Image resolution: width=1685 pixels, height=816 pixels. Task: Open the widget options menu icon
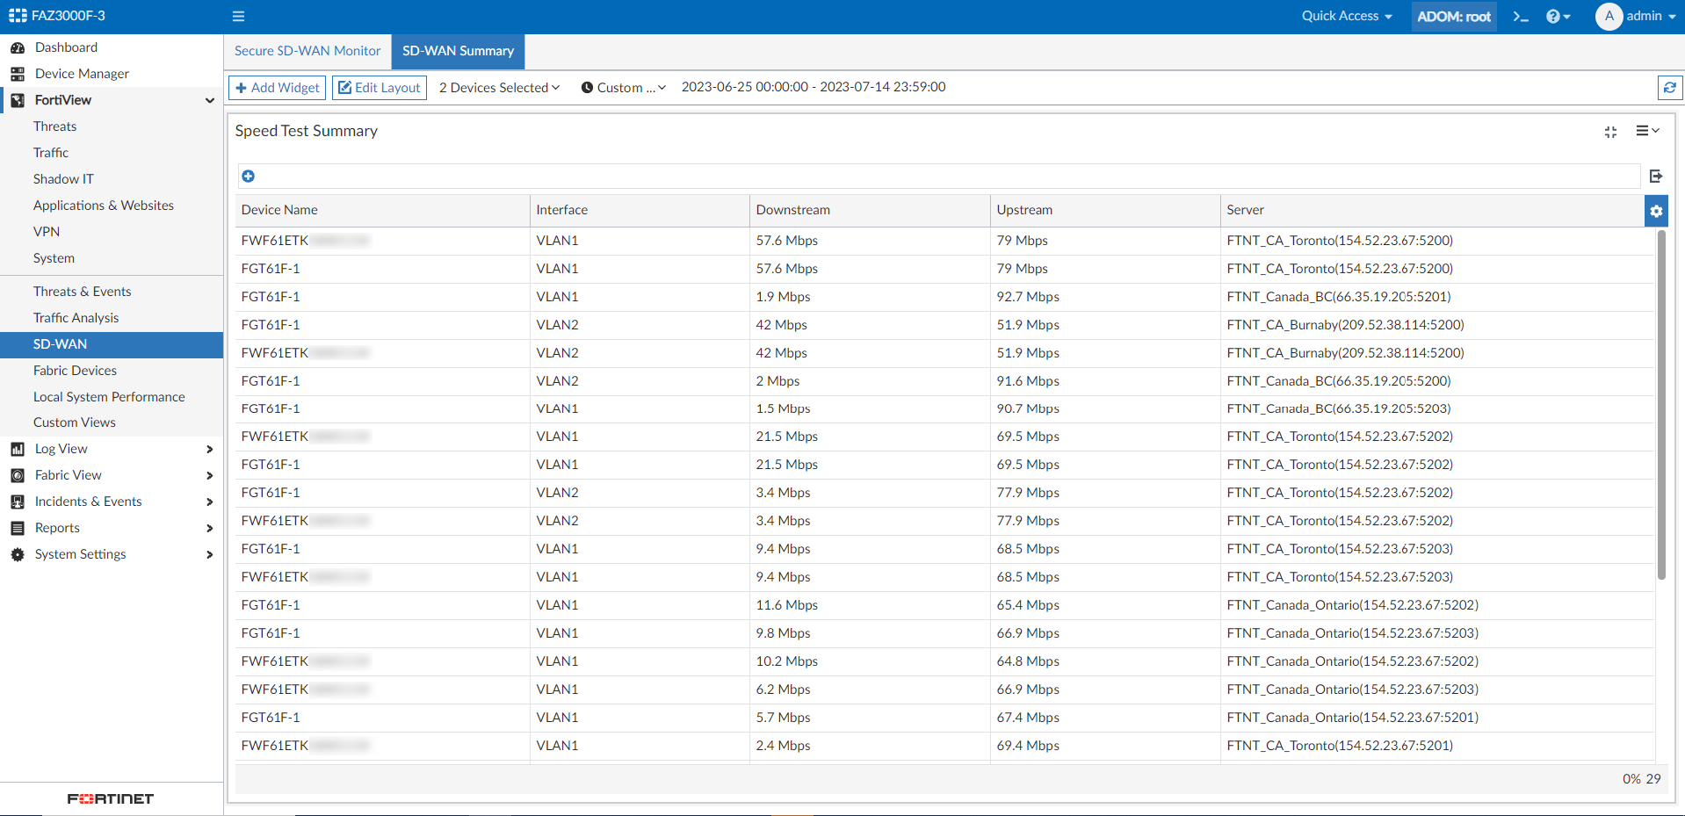pyautogui.click(x=1647, y=131)
